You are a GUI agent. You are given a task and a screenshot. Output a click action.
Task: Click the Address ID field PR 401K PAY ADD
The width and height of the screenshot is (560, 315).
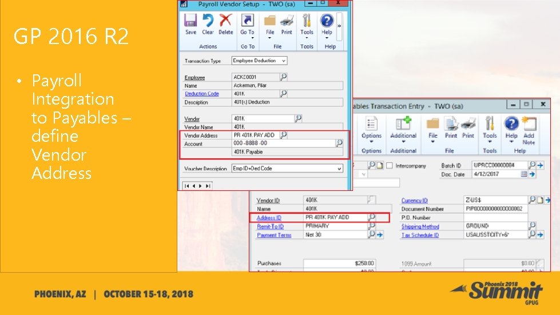(335, 217)
